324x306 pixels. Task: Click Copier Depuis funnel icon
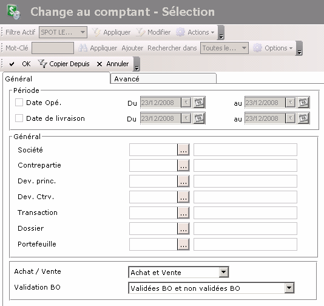[x=42, y=64]
